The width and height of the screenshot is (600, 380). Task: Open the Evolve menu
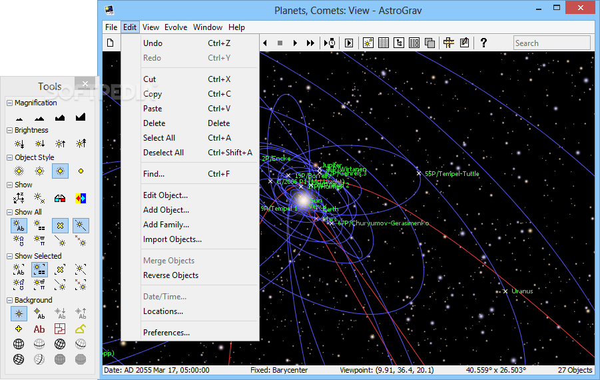tap(176, 27)
